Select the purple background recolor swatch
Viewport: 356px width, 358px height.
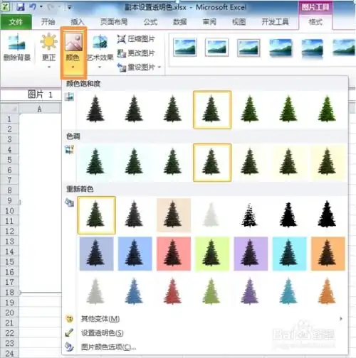click(250, 254)
